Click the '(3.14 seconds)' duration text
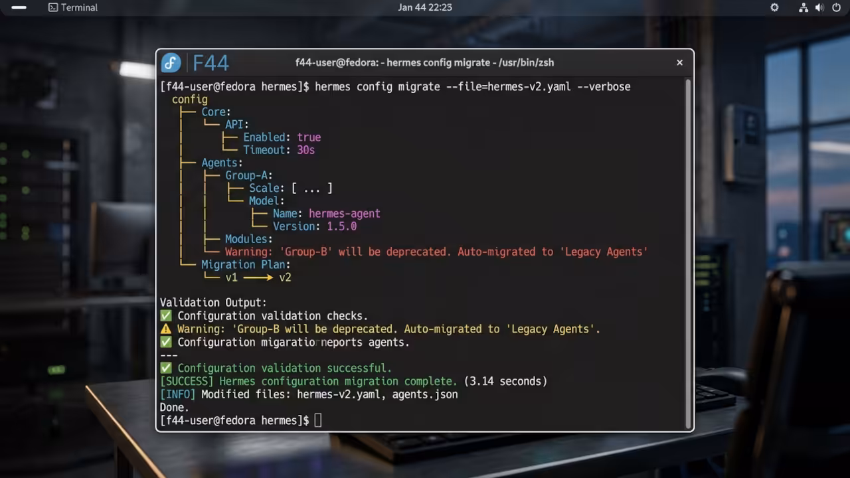850x478 pixels. click(505, 381)
